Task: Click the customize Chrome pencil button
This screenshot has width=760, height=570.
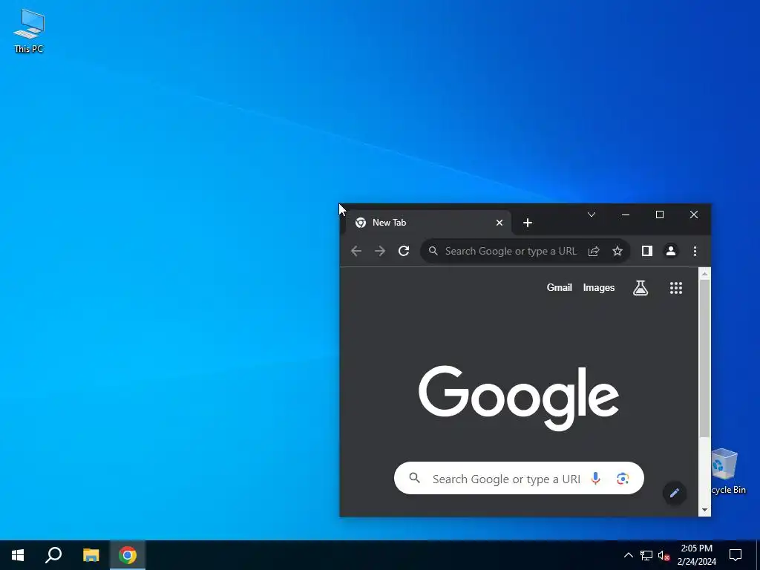Action: pos(674,494)
